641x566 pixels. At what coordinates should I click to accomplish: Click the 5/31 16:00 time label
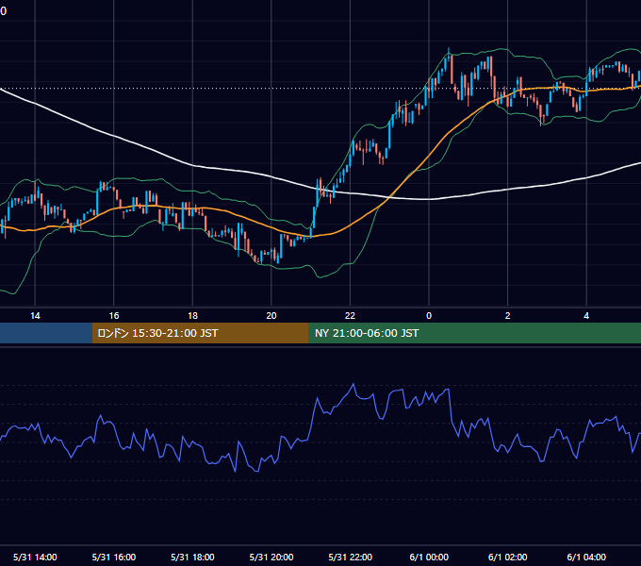pos(114,557)
